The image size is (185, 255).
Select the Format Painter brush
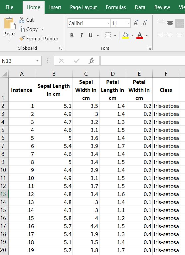pyautogui.click(x=22, y=38)
